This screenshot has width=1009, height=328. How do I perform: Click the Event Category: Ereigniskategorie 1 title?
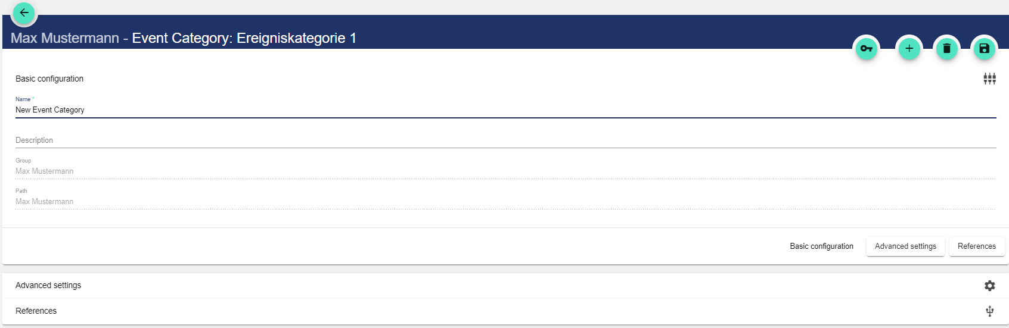point(244,38)
